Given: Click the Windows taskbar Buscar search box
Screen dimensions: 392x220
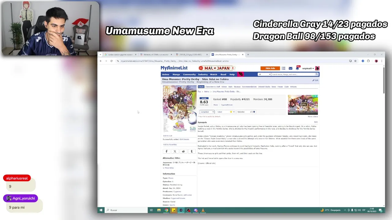Looking at the screenshot, I should (x=126, y=210).
